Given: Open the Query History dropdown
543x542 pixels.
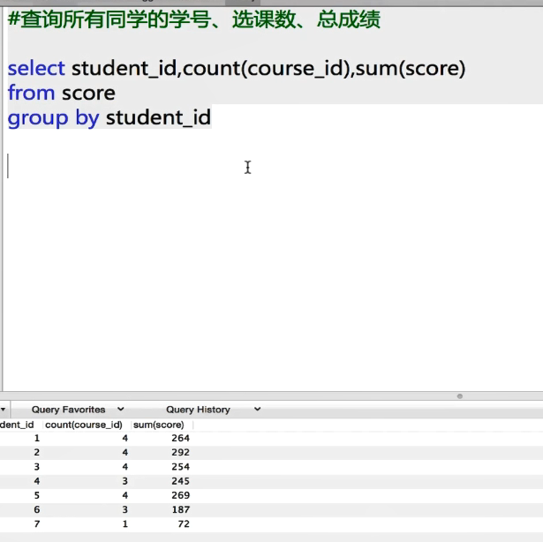Looking at the screenshot, I should pyautogui.click(x=213, y=410).
